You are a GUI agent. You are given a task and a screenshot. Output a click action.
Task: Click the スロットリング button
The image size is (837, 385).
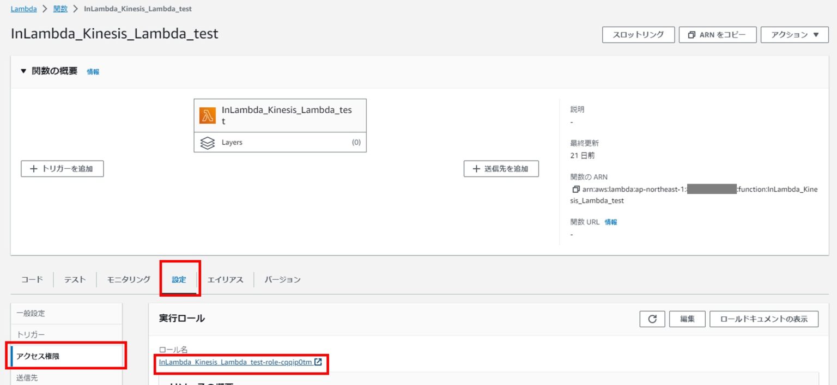pos(638,35)
